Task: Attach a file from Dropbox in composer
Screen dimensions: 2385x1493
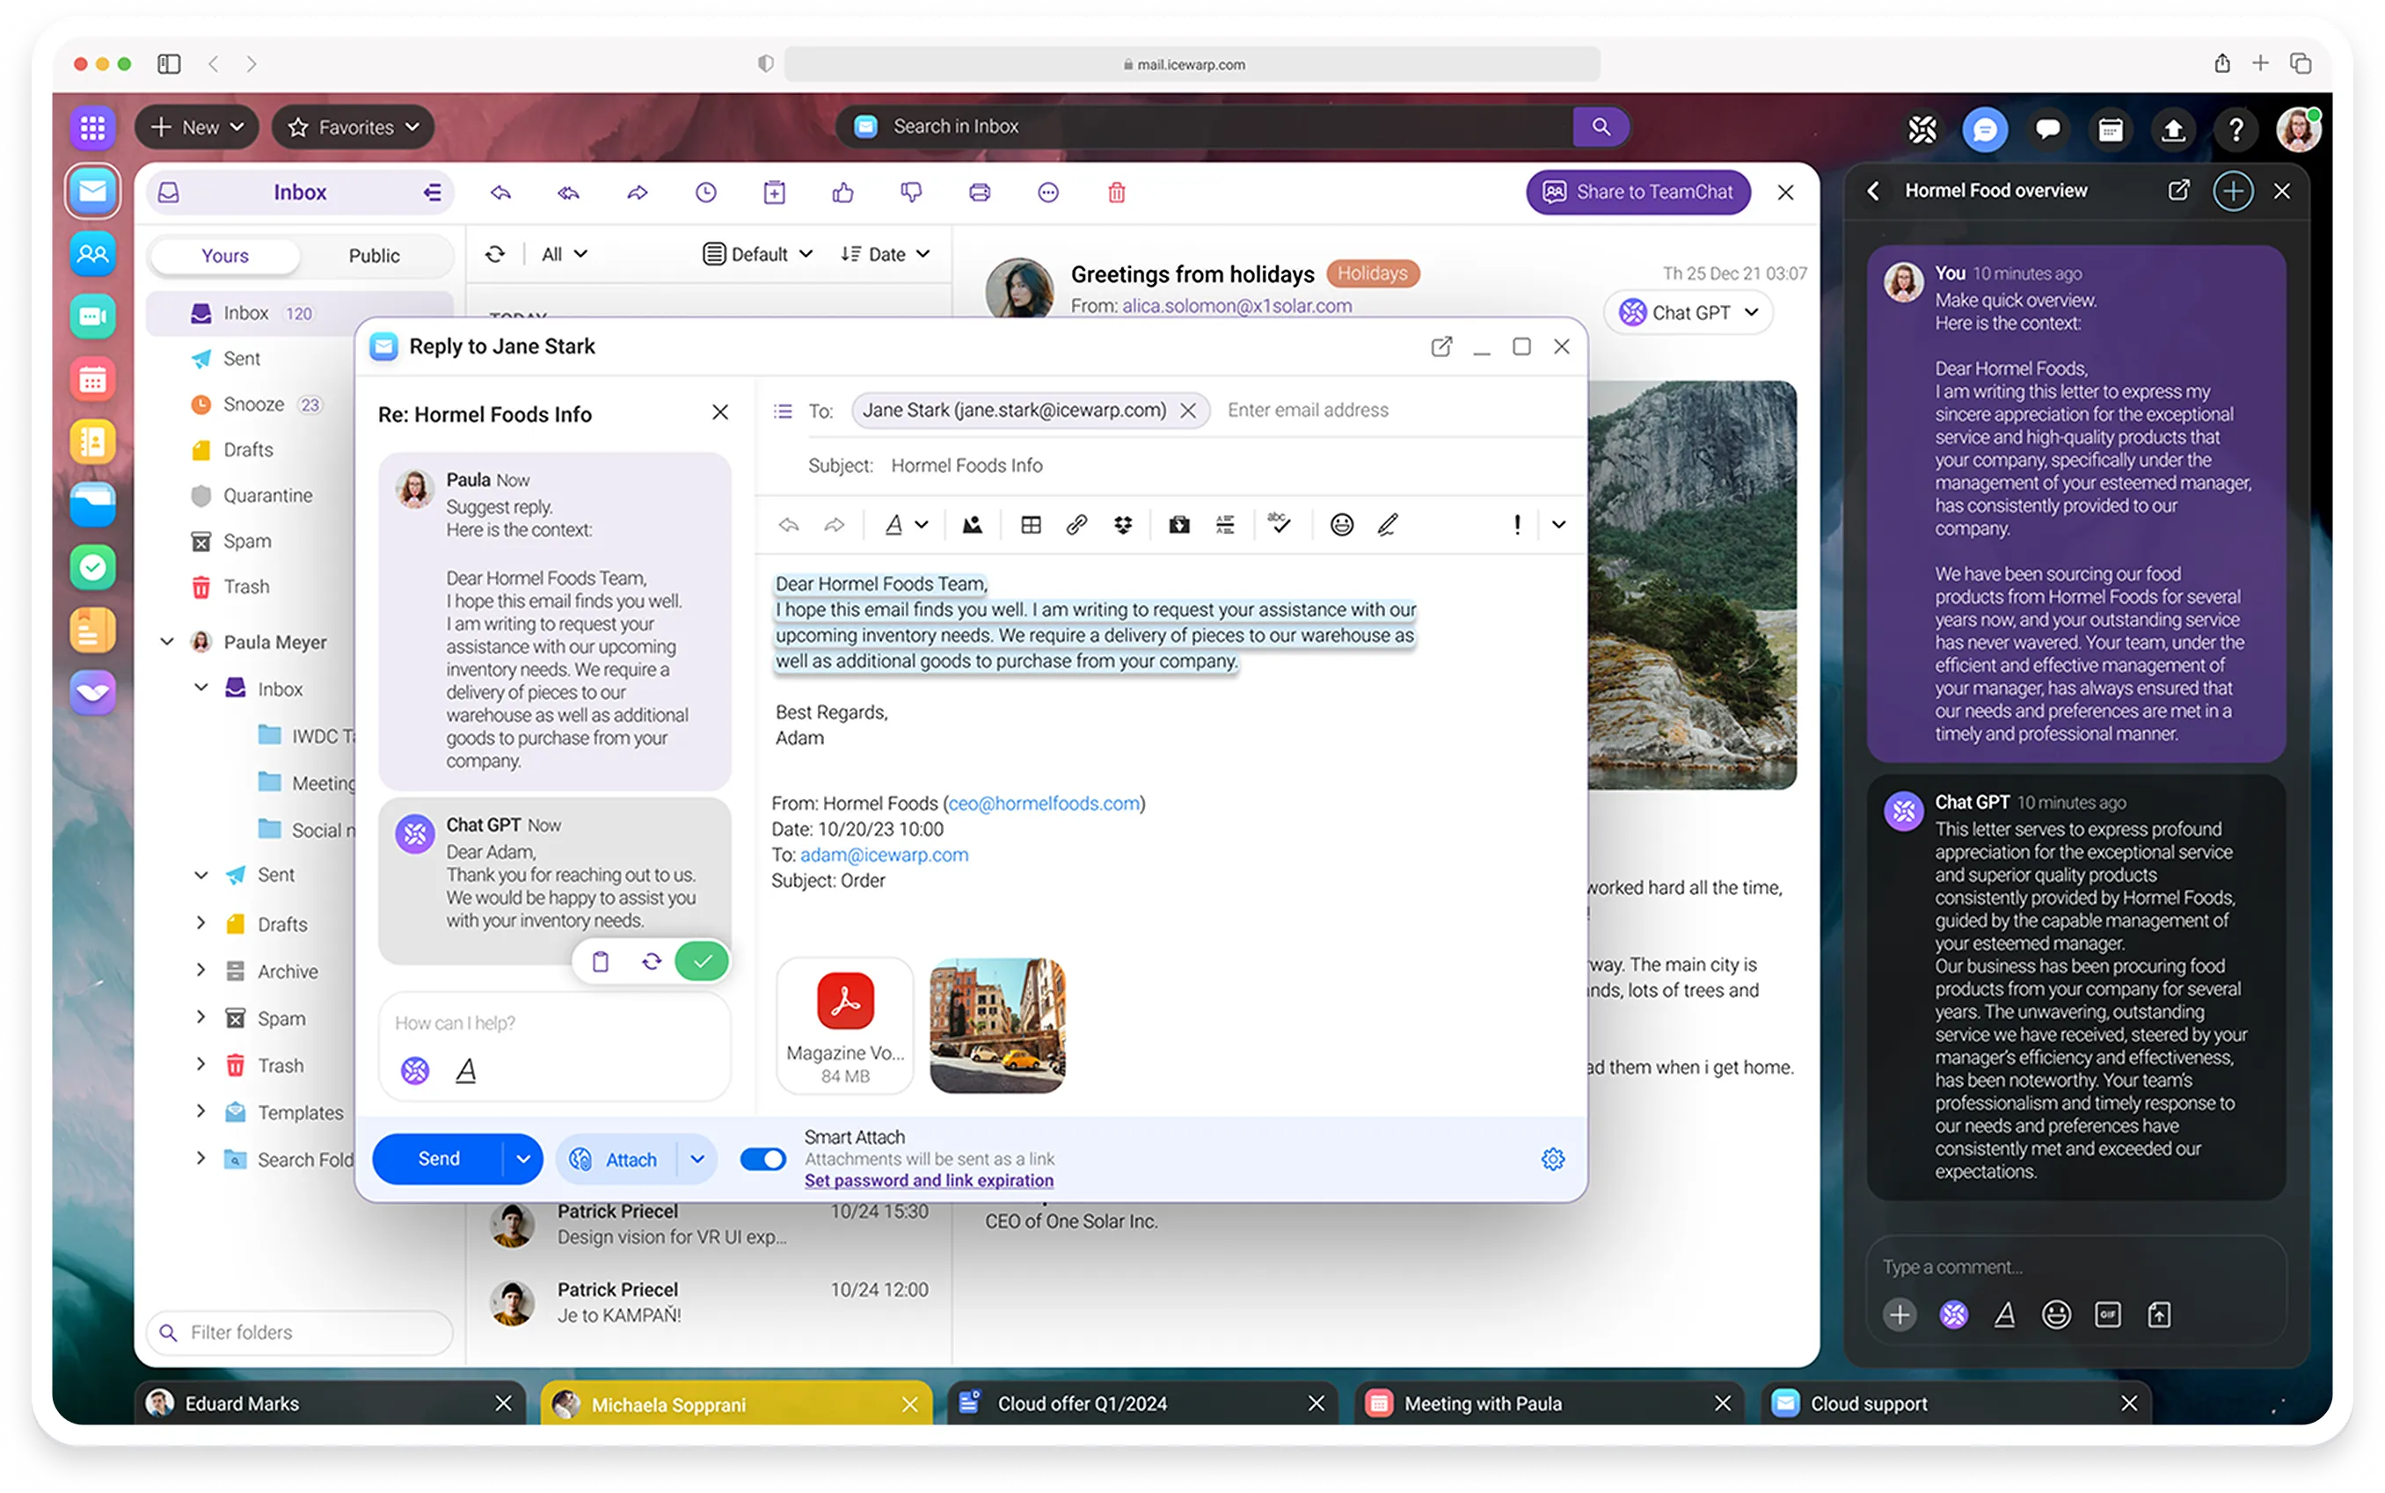Action: (1126, 524)
